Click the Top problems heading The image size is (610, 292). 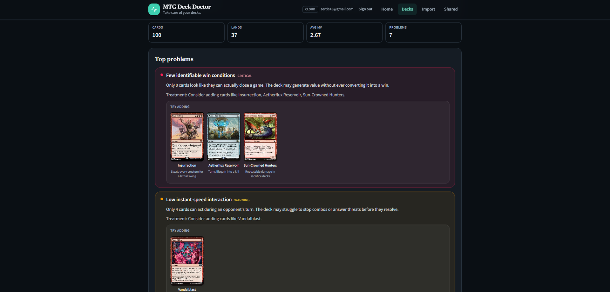tap(174, 59)
